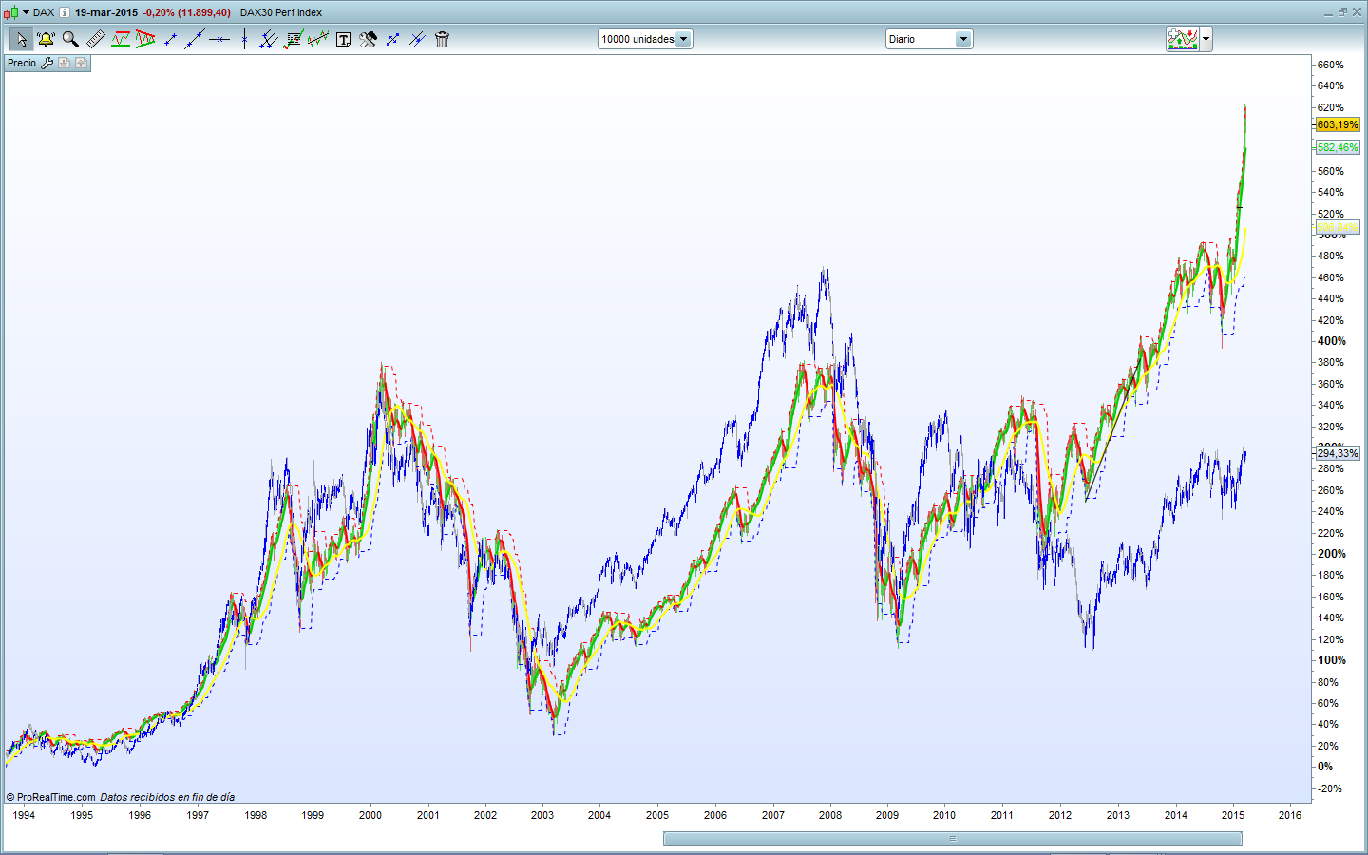Select the regression channel tool
The image size is (1368, 855).
(318, 39)
